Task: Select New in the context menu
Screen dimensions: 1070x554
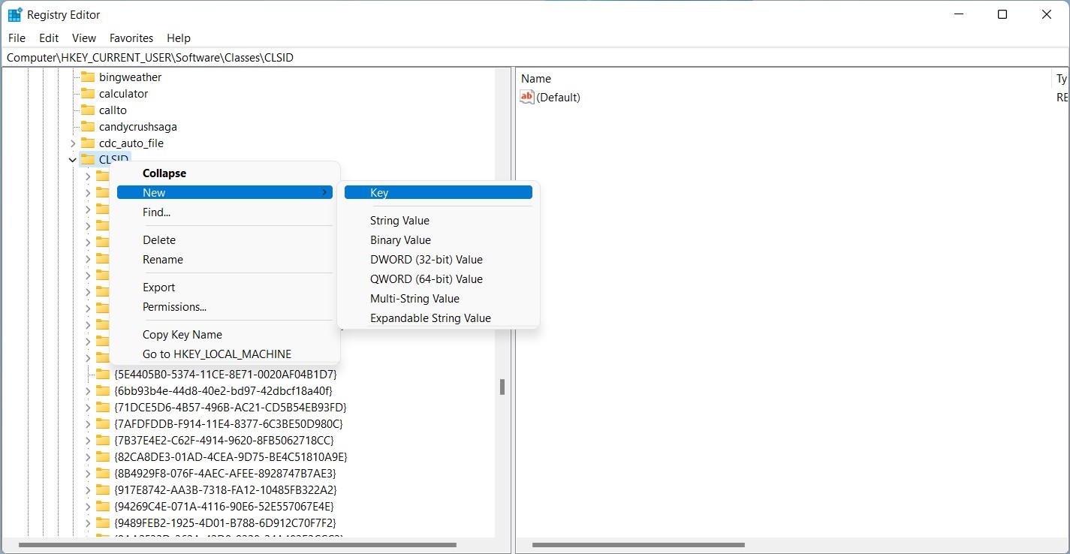Action: click(225, 193)
